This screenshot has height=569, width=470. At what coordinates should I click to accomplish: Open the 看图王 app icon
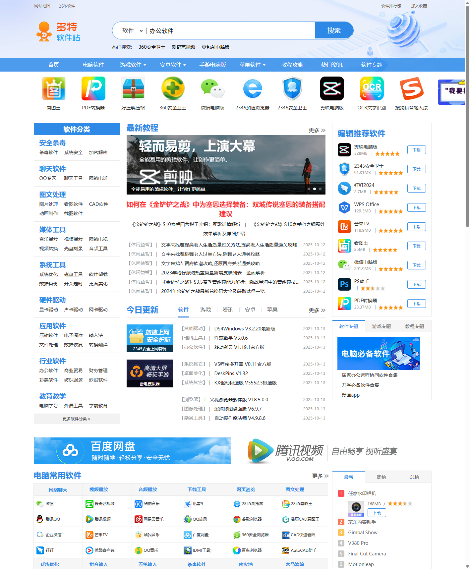(54, 88)
